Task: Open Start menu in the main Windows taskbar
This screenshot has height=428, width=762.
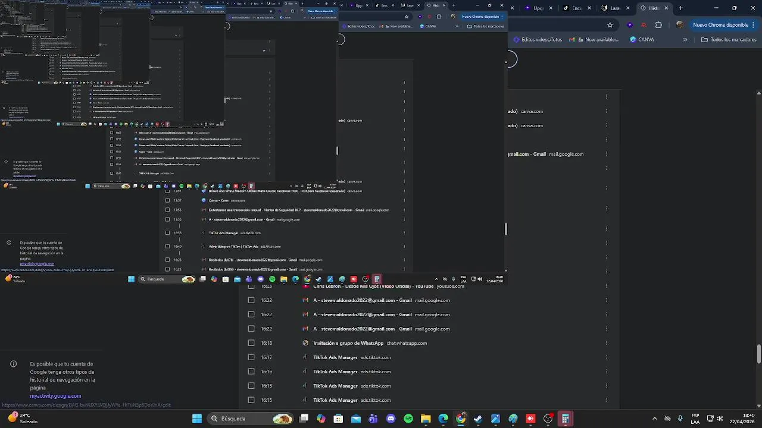Action: (x=196, y=418)
